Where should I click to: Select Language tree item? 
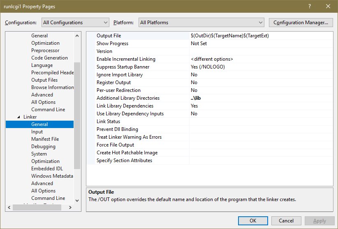(x=42, y=65)
